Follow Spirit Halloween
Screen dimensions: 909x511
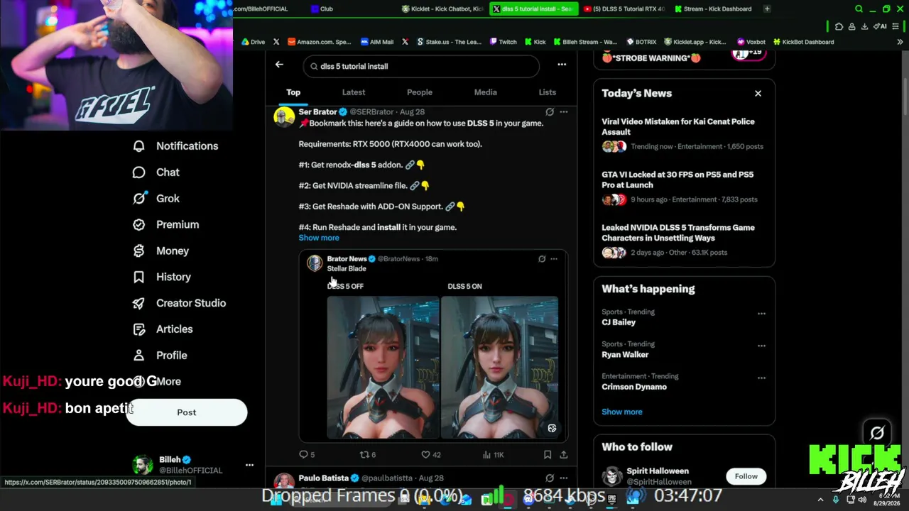coord(746,476)
